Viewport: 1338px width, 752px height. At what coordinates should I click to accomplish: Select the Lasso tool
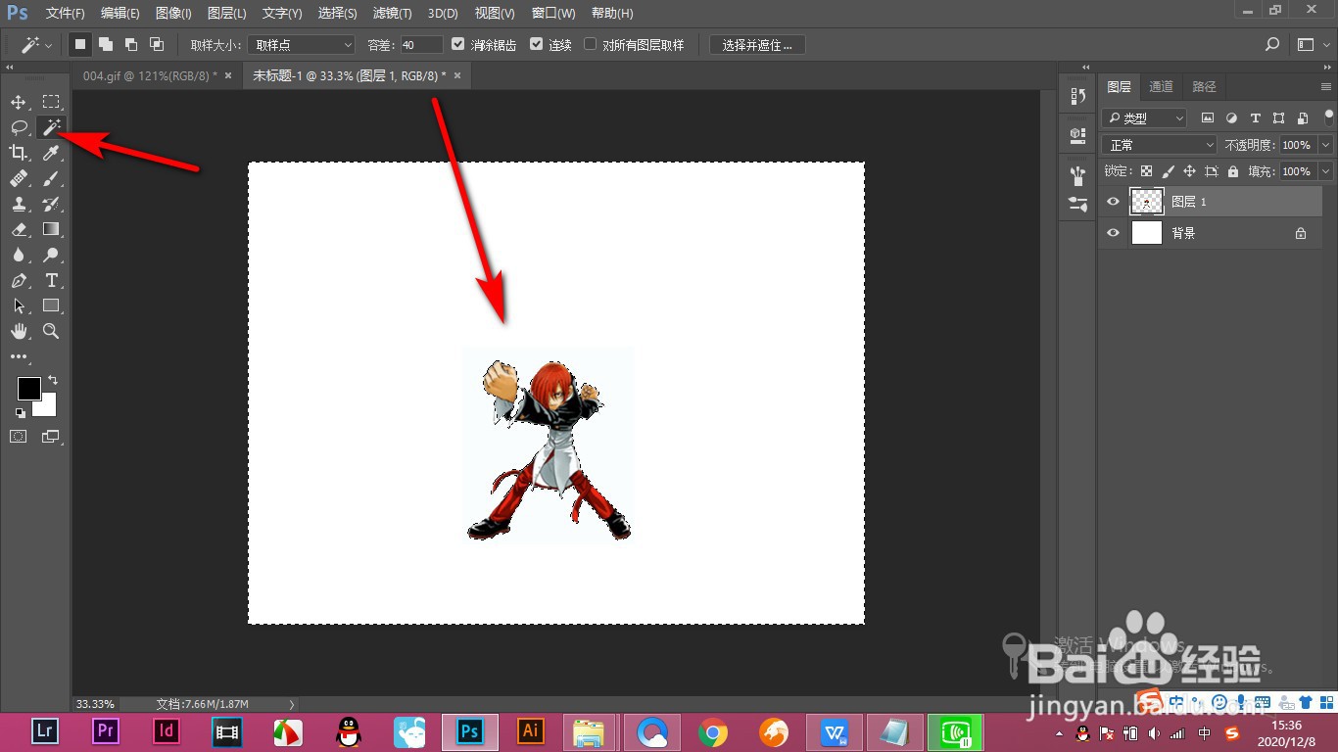pyautogui.click(x=19, y=127)
